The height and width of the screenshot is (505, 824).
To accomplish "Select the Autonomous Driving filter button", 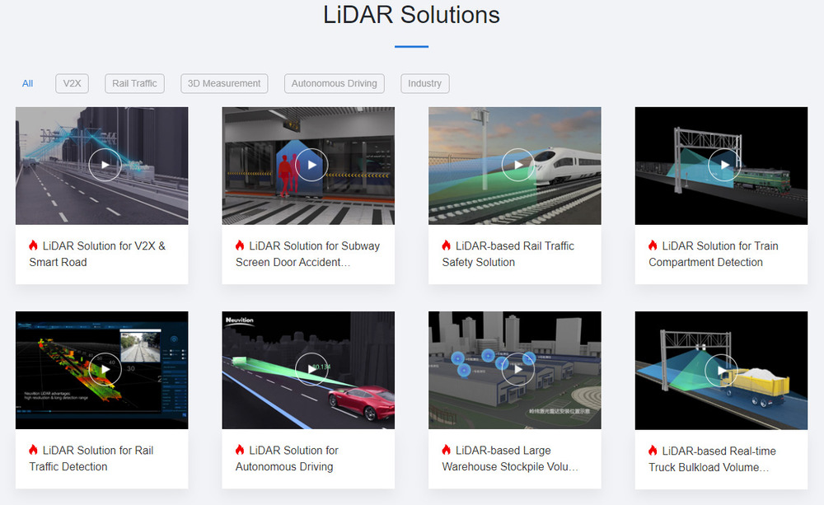I will (334, 83).
